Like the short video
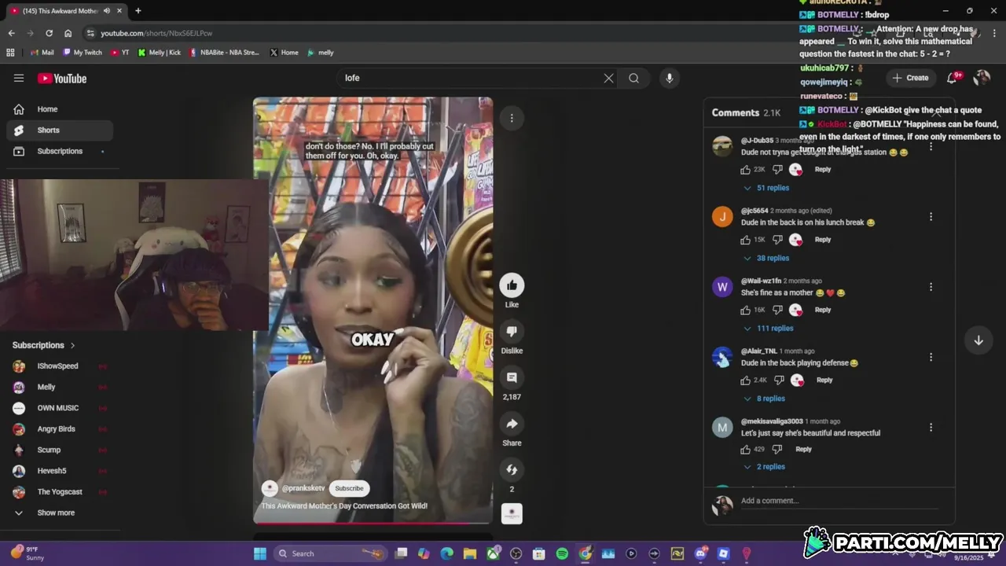The image size is (1006, 566). pos(512,285)
